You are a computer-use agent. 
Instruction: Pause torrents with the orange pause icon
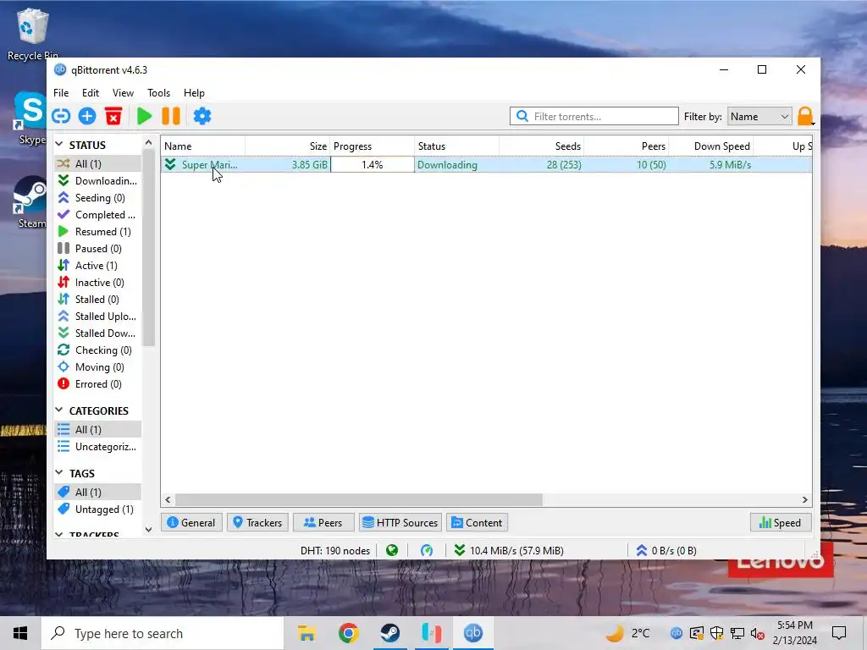(x=171, y=117)
